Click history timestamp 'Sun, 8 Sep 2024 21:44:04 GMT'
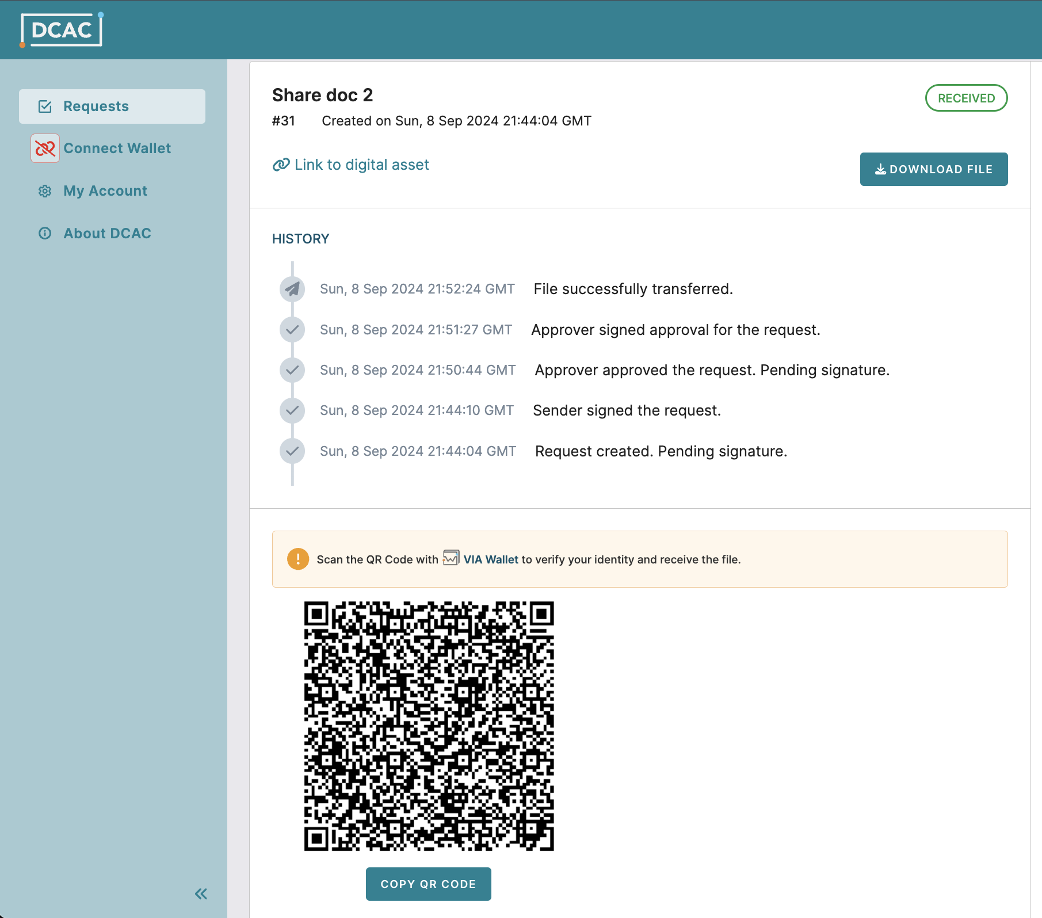 (418, 451)
